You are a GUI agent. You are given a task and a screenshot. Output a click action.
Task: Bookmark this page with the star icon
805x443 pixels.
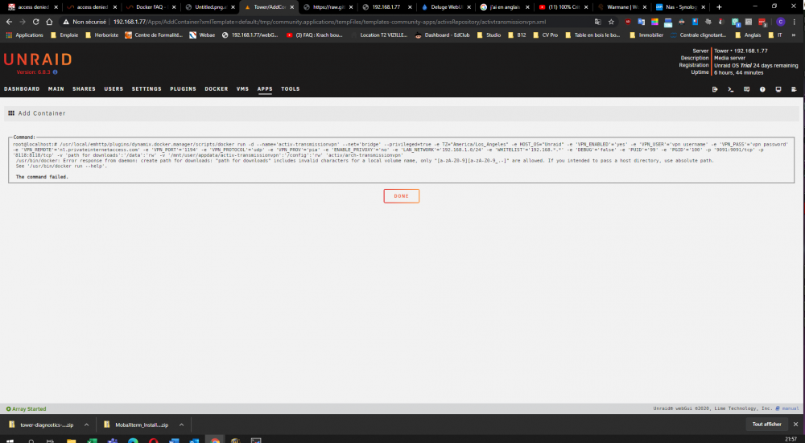click(611, 22)
